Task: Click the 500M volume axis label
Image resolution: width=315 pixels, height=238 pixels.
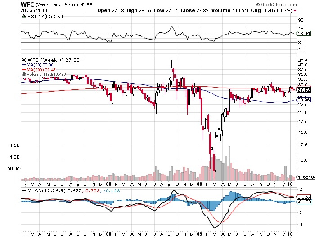Action: (13, 169)
